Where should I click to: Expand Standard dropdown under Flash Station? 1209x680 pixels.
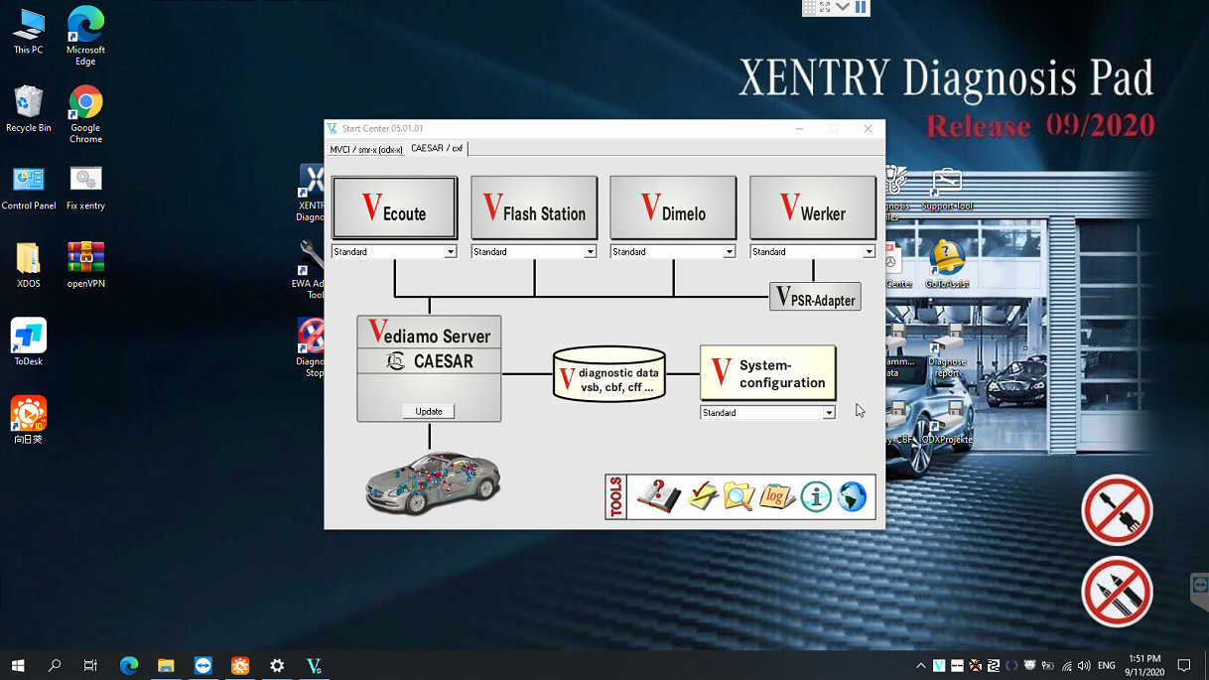[x=590, y=252]
